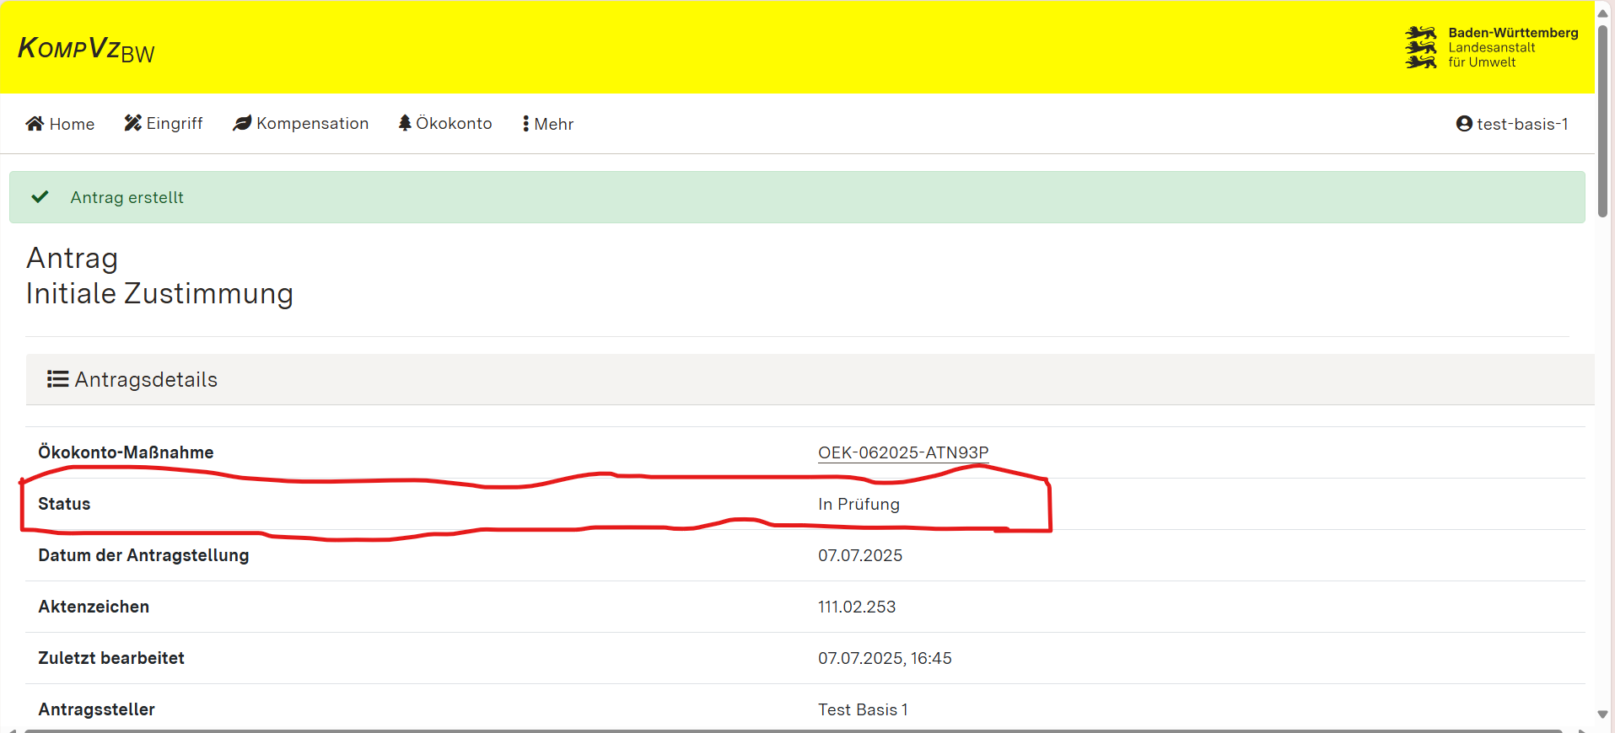This screenshot has width=1615, height=733.
Task: Click the list icon beside Antragsdetails
Action: [57, 379]
